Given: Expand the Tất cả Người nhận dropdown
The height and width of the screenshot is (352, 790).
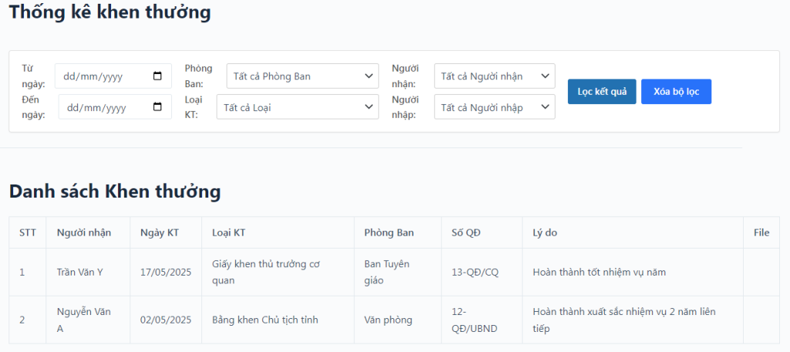Looking at the screenshot, I should coord(495,76).
